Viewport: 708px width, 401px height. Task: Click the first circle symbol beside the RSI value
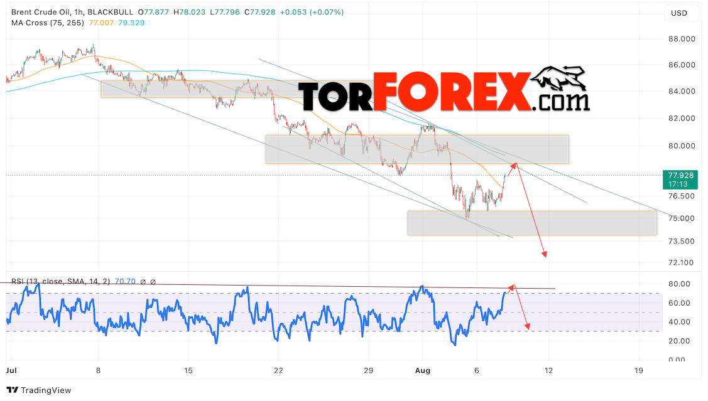143,282
